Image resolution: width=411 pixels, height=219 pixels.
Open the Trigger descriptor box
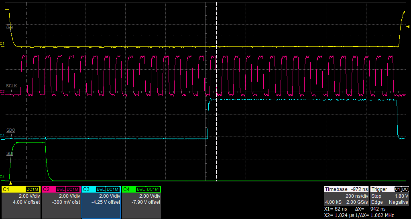[389, 196]
